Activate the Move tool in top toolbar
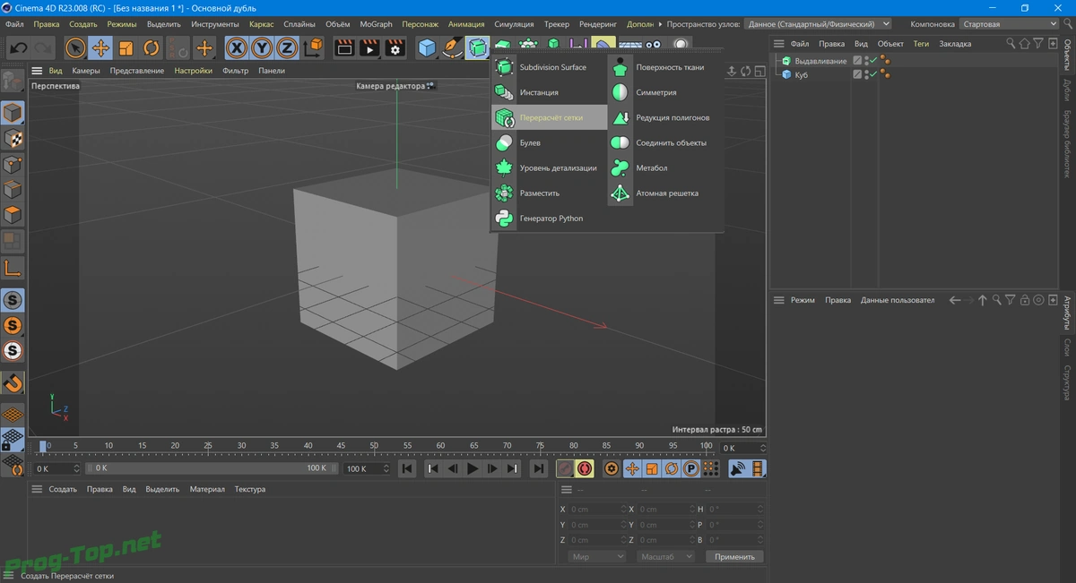This screenshot has height=583, width=1076. point(101,47)
